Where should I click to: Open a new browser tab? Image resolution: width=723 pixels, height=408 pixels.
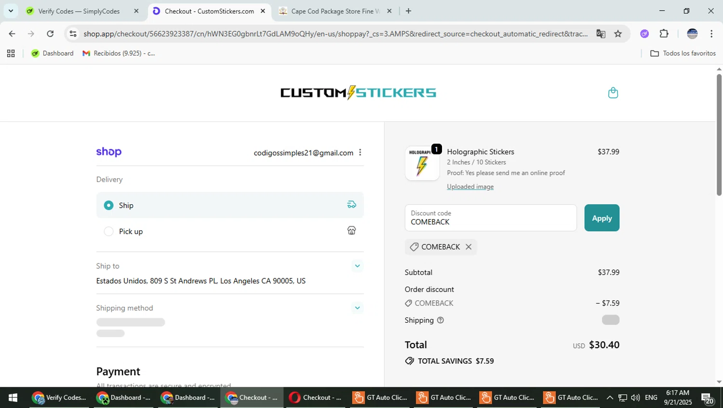click(x=408, y=11)
